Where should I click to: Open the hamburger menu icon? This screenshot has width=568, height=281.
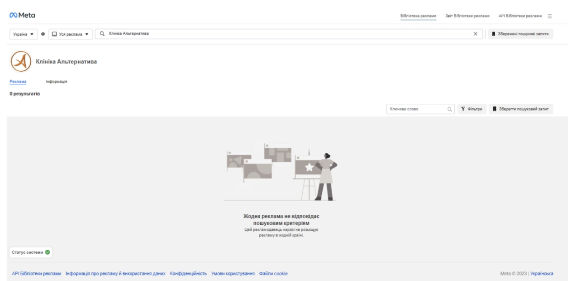550,16
